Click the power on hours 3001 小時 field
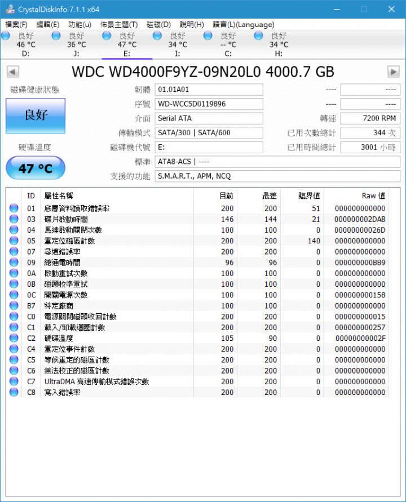This screenshot has height=502, width=406. (x=370, y=147)
